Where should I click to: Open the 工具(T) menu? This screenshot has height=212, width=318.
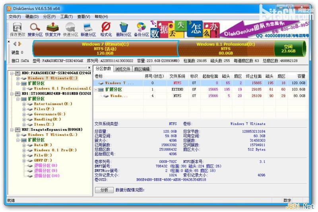pos(66,17)
